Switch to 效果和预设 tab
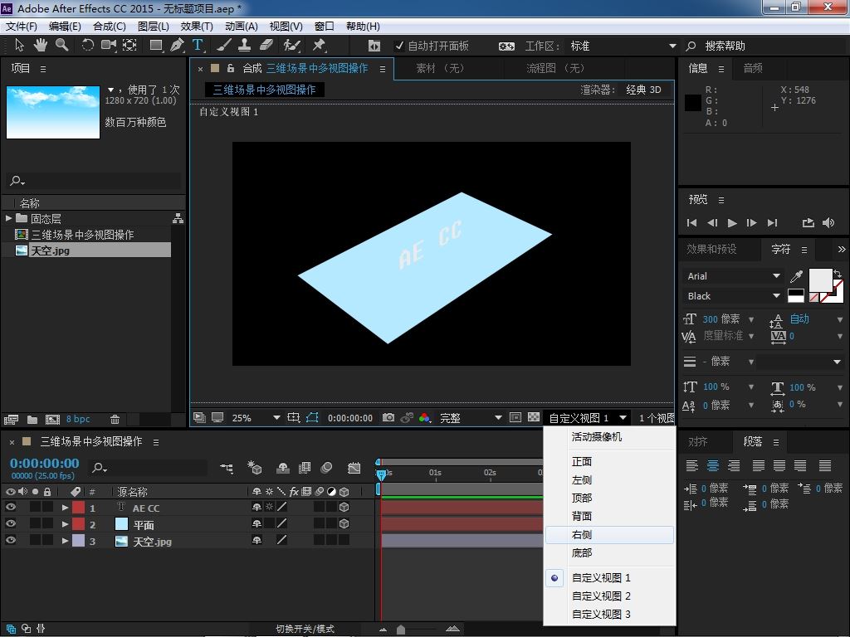Viewport: 850px width, 637px height. click(711, 249)
